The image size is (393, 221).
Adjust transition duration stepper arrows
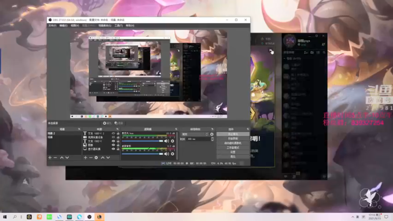tap(213, 139)
